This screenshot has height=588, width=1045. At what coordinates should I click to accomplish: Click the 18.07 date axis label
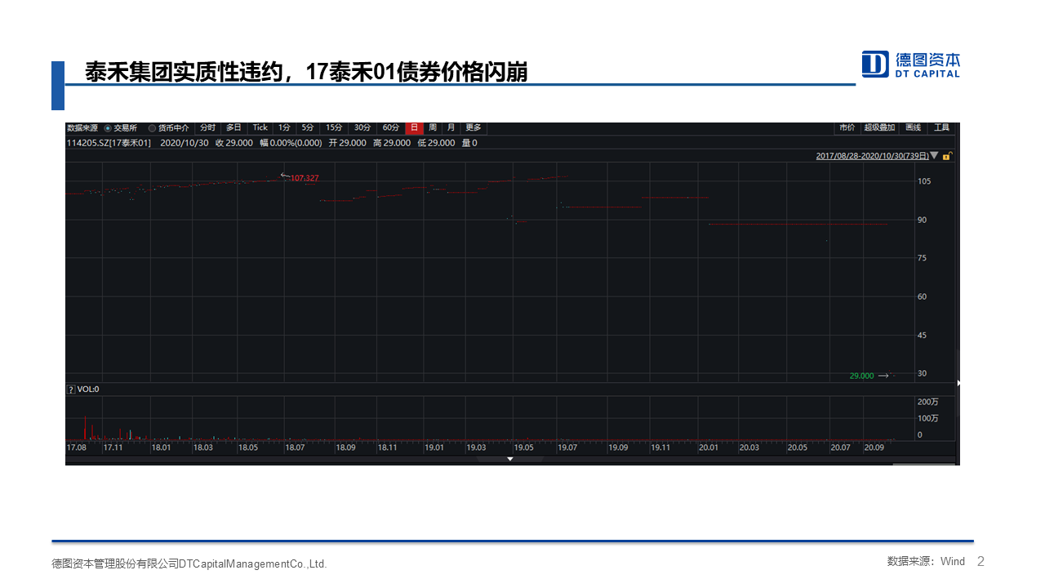point(295,448)
